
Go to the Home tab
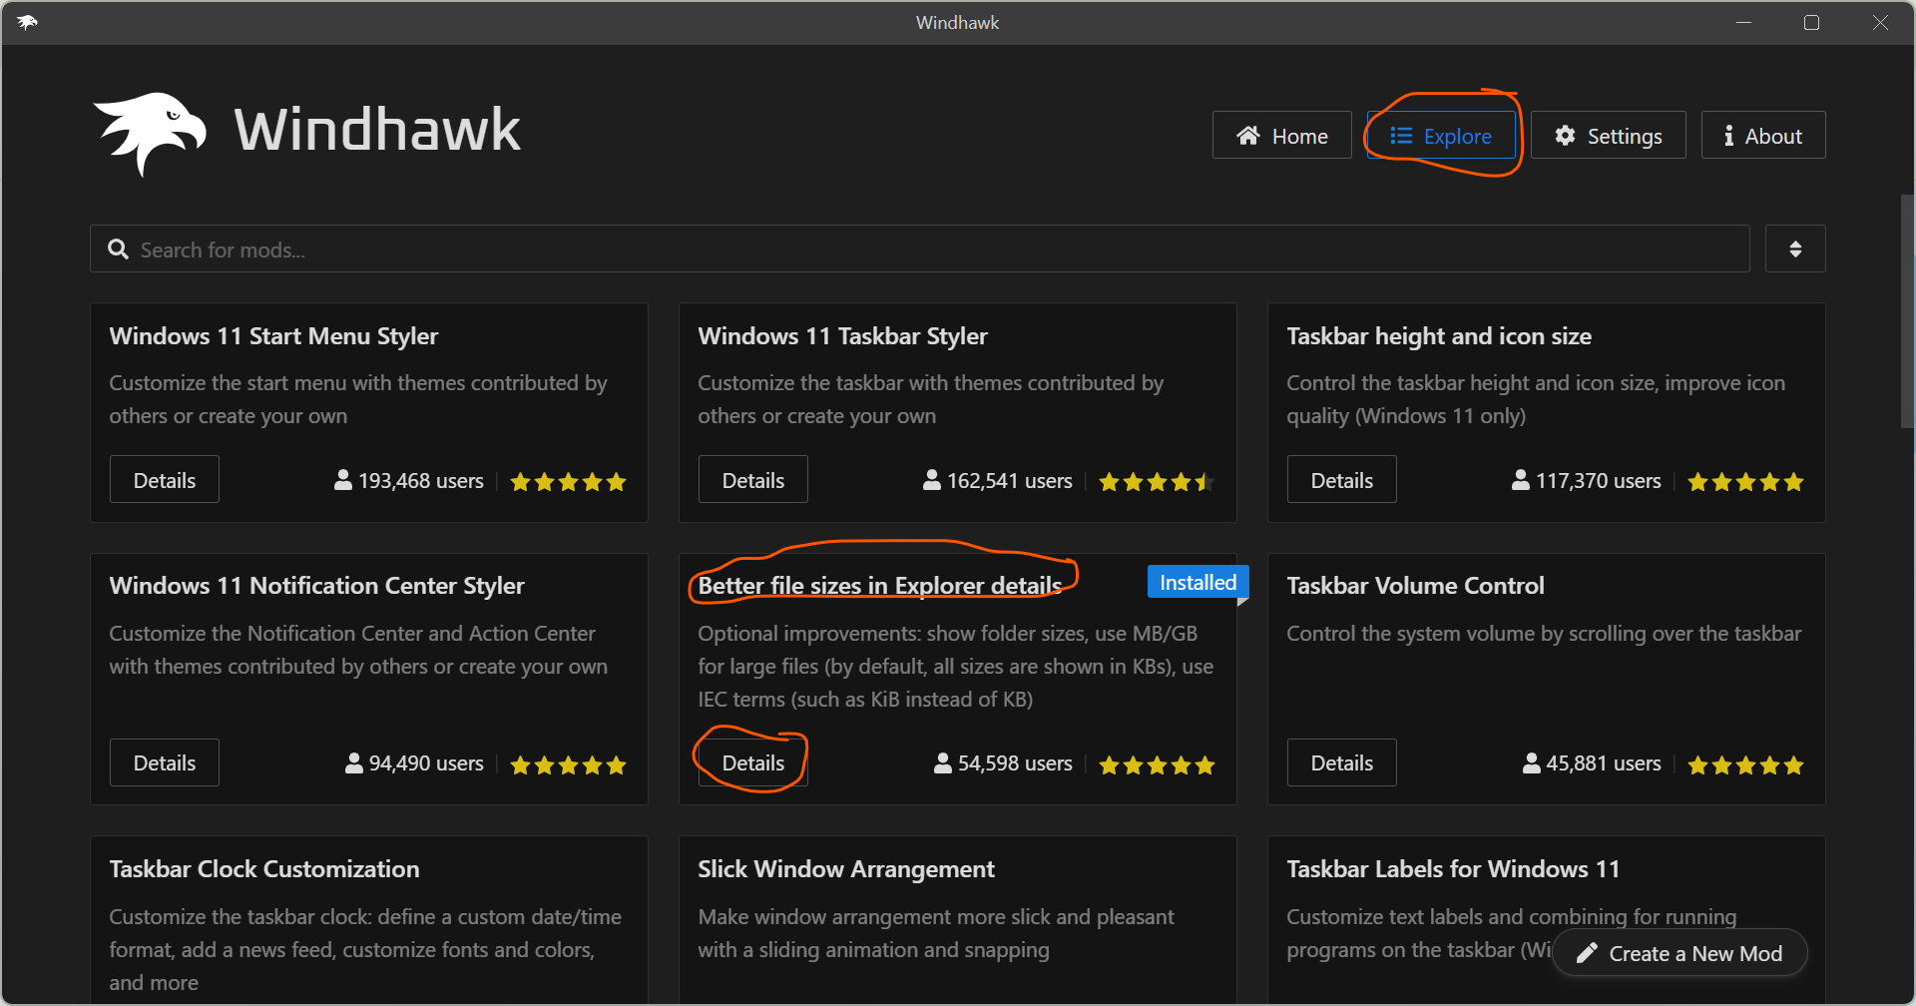coord(1281,135)
